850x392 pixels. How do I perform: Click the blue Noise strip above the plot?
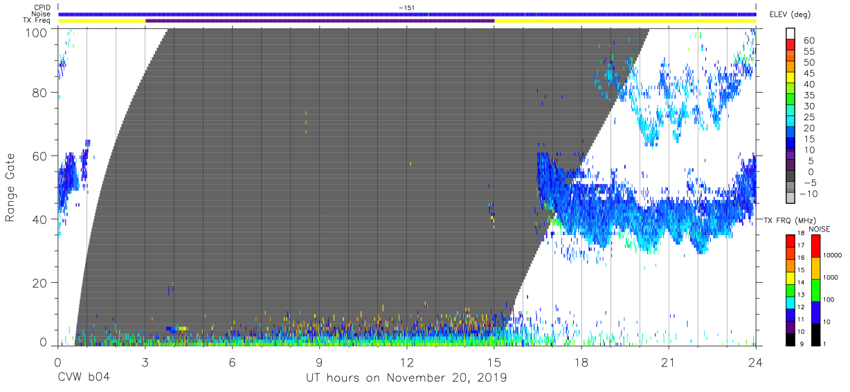click(x=407, y=15)
